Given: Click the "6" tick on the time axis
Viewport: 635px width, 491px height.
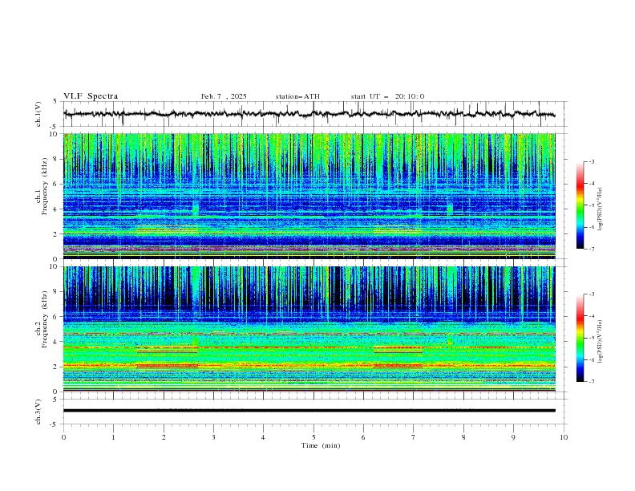Looking at the screenshot, I should [x=363, y=437].
